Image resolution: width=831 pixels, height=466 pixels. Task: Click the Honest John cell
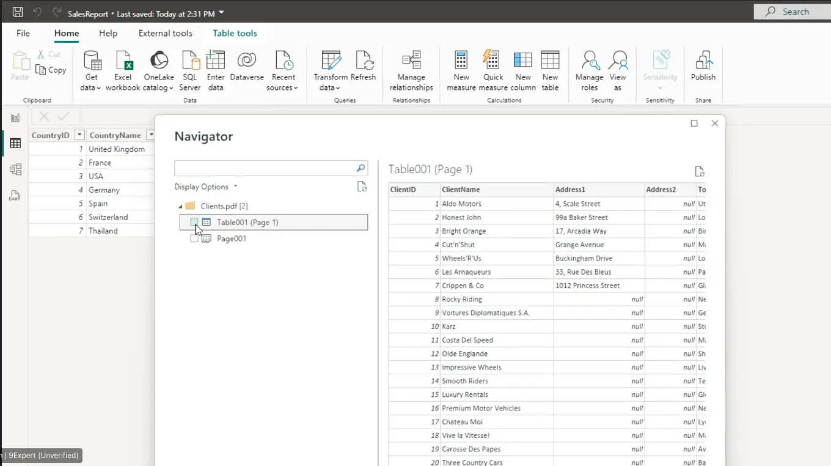click(x=496, y=217)
